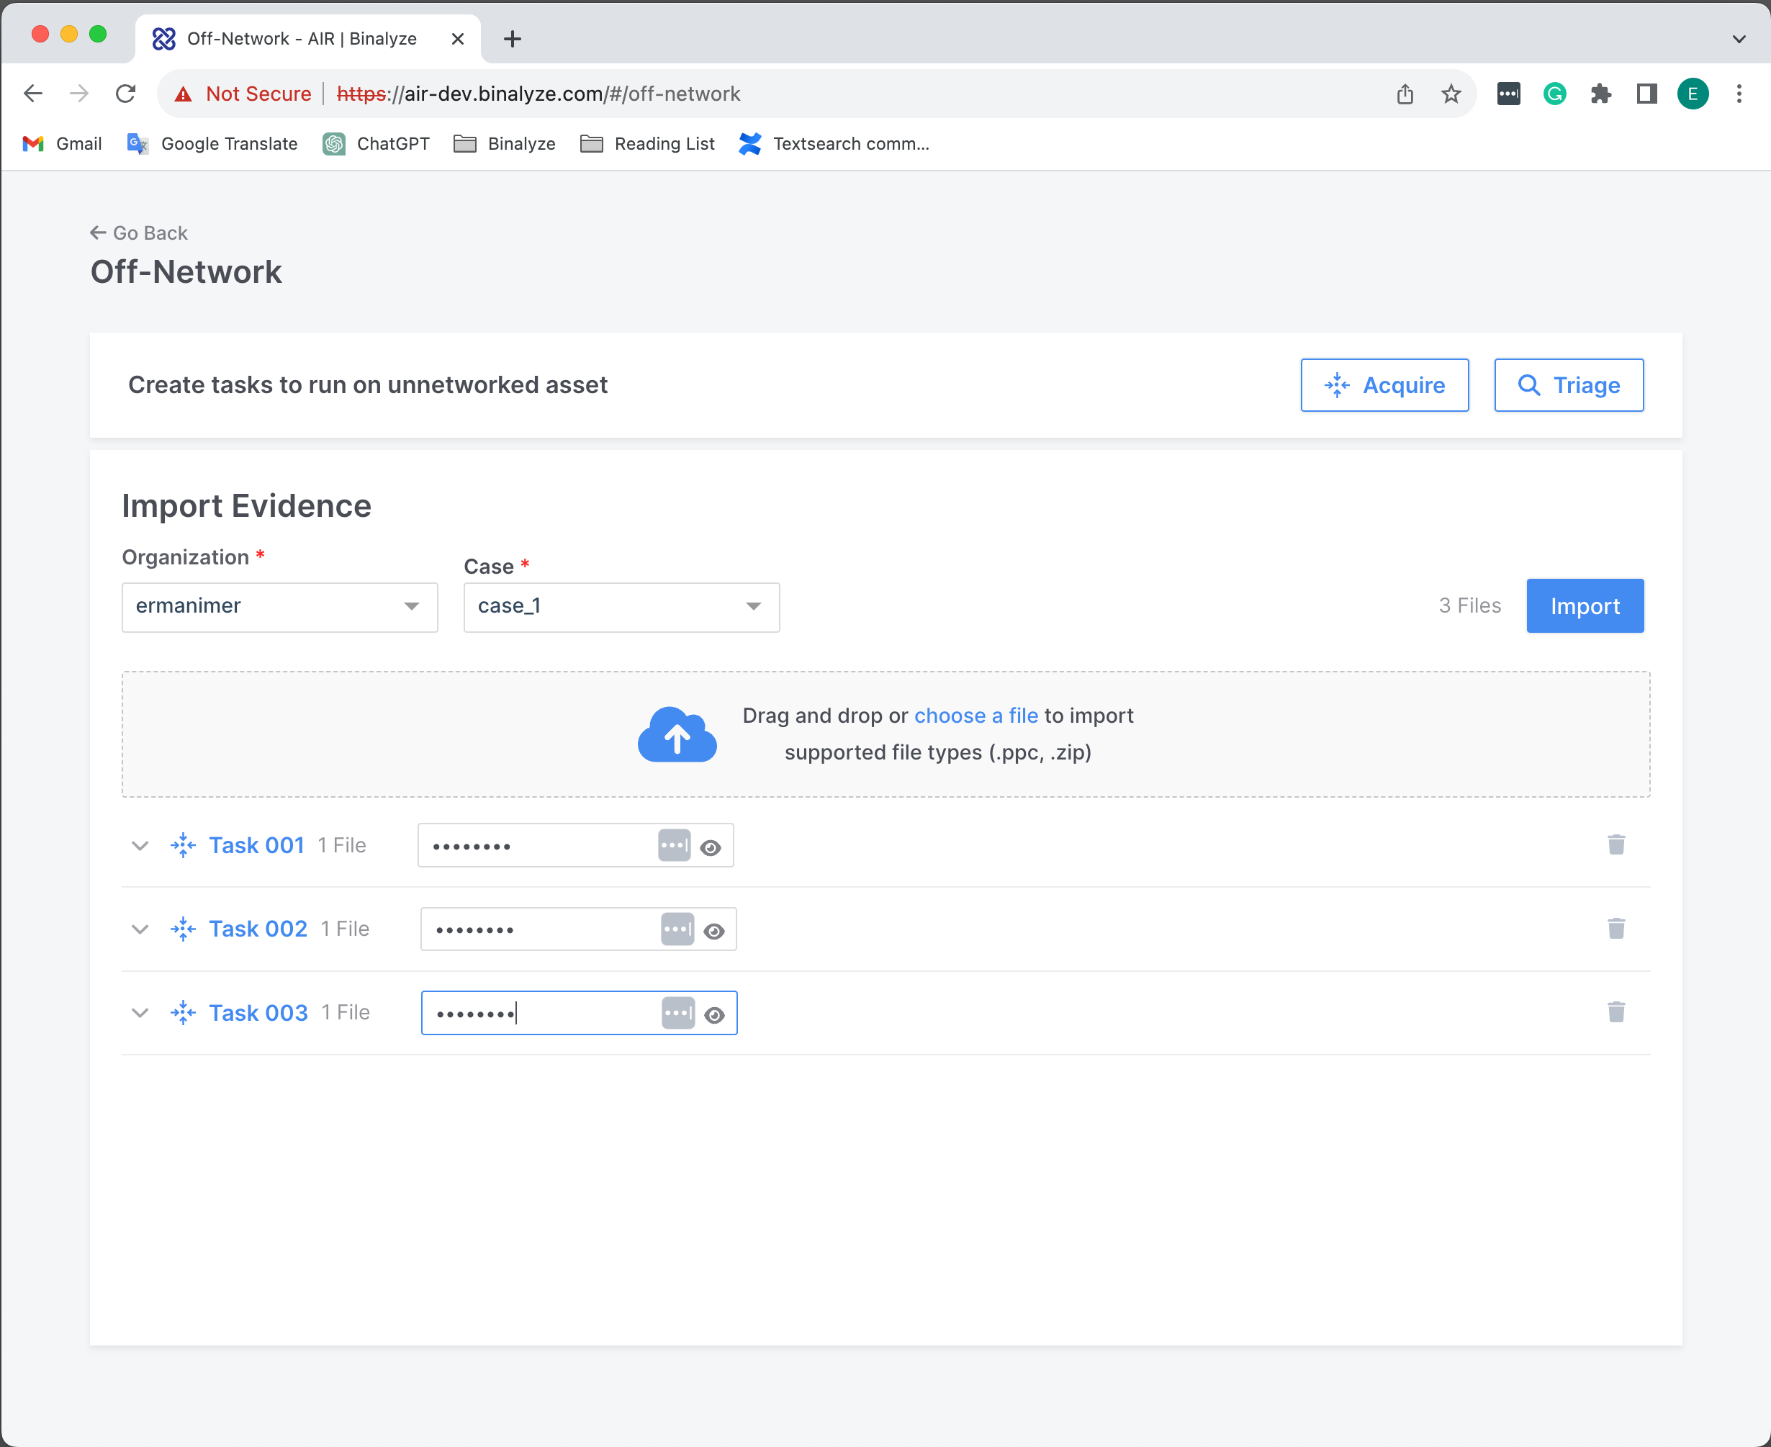
Task: Show the Task 003 password
Action: click(714, 1015)
